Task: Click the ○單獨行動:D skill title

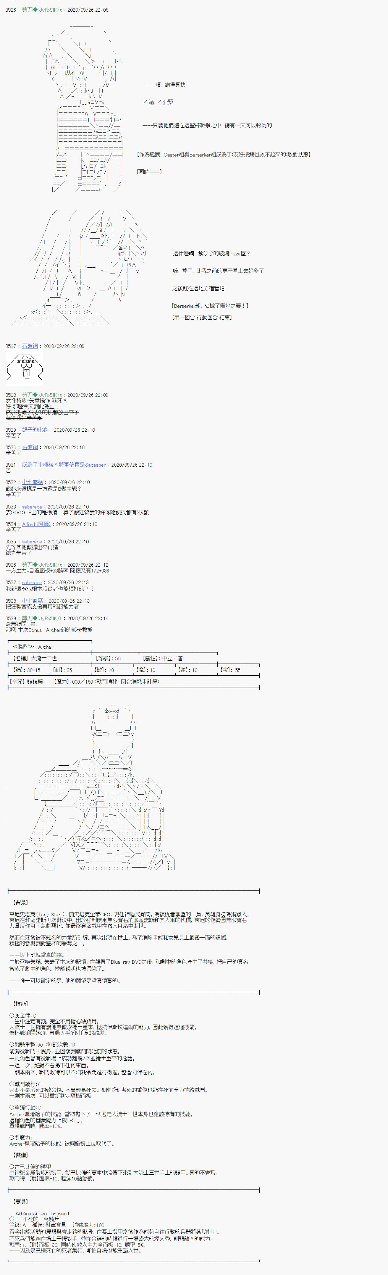Action: (x=26, y=1107)
